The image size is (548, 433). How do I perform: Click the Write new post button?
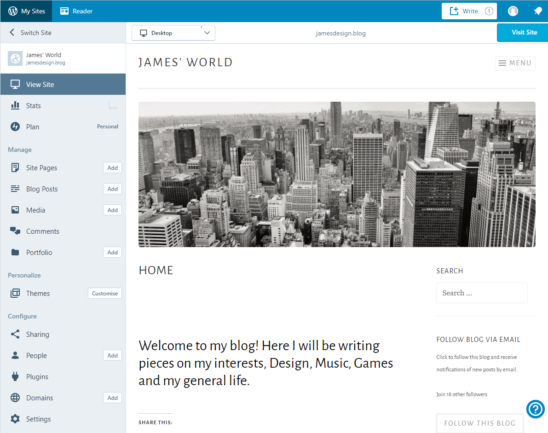click(x=469, y=11)
